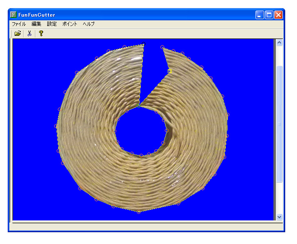This screenshot has width=297, height=244.
Task: Open the 編集 menu
Action: point(36,24)
